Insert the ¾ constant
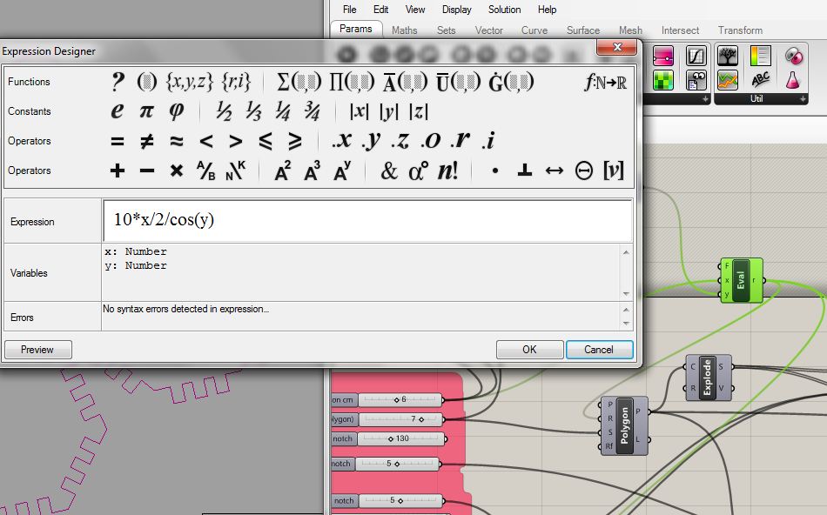Viewport: 827px width, 515px height. coord(313,111)
